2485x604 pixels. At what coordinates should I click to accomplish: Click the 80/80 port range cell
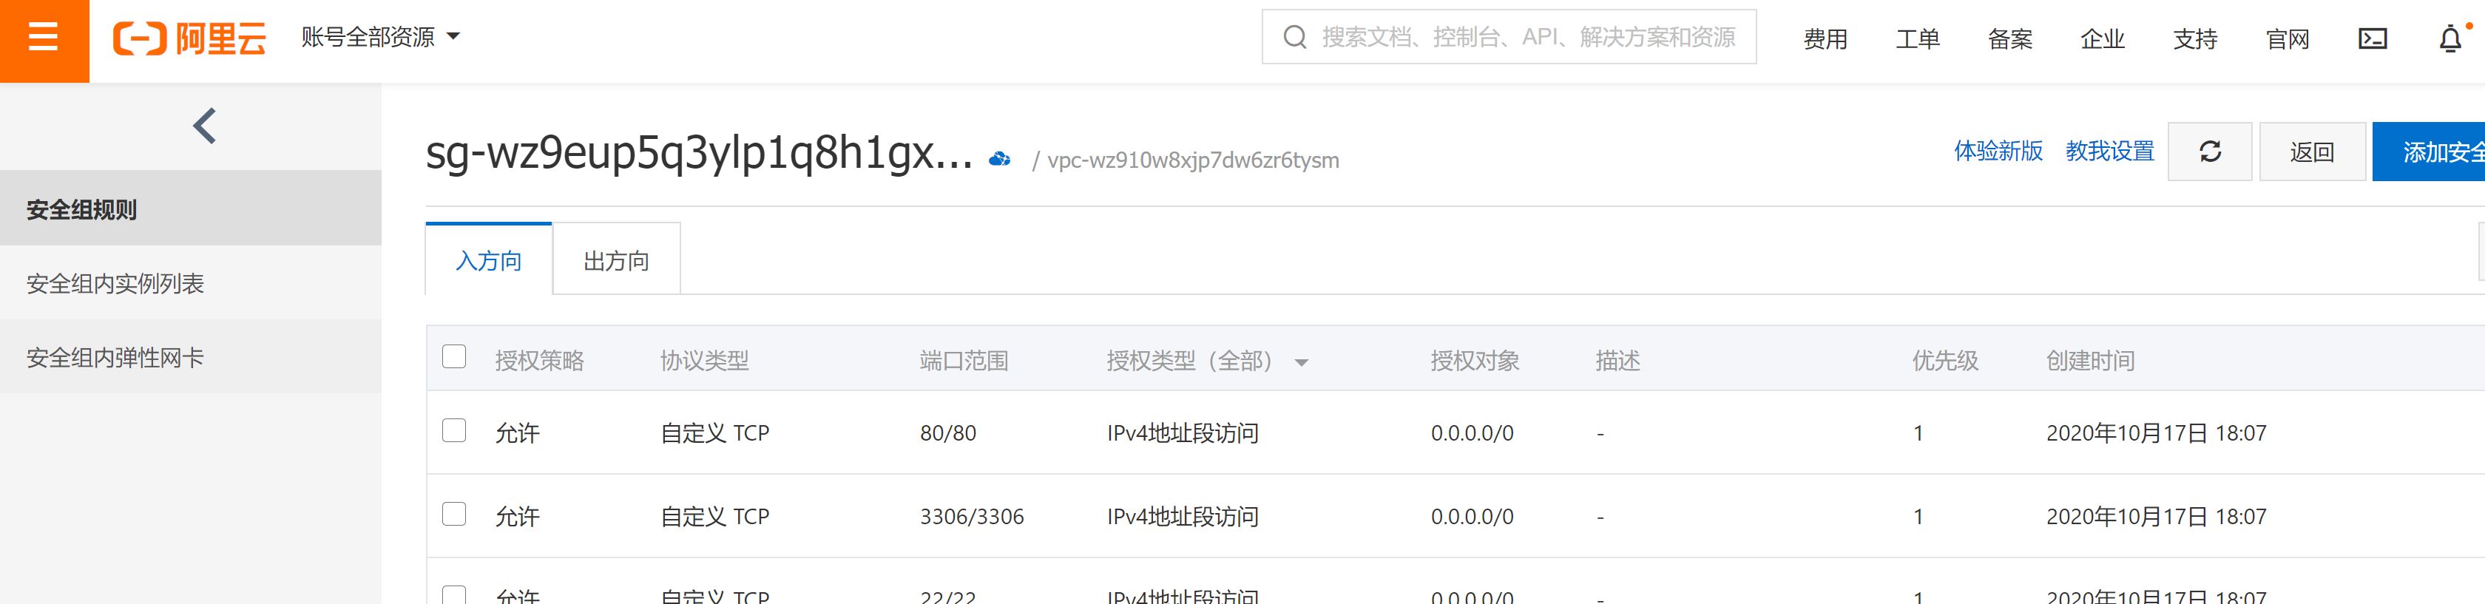pyautogui.click(x=948, y=433)
